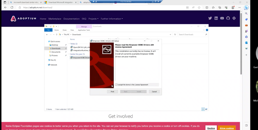This screenshot has width=258, height=130.
Task: Click browser refresh icon
Action: click(12, 8)
